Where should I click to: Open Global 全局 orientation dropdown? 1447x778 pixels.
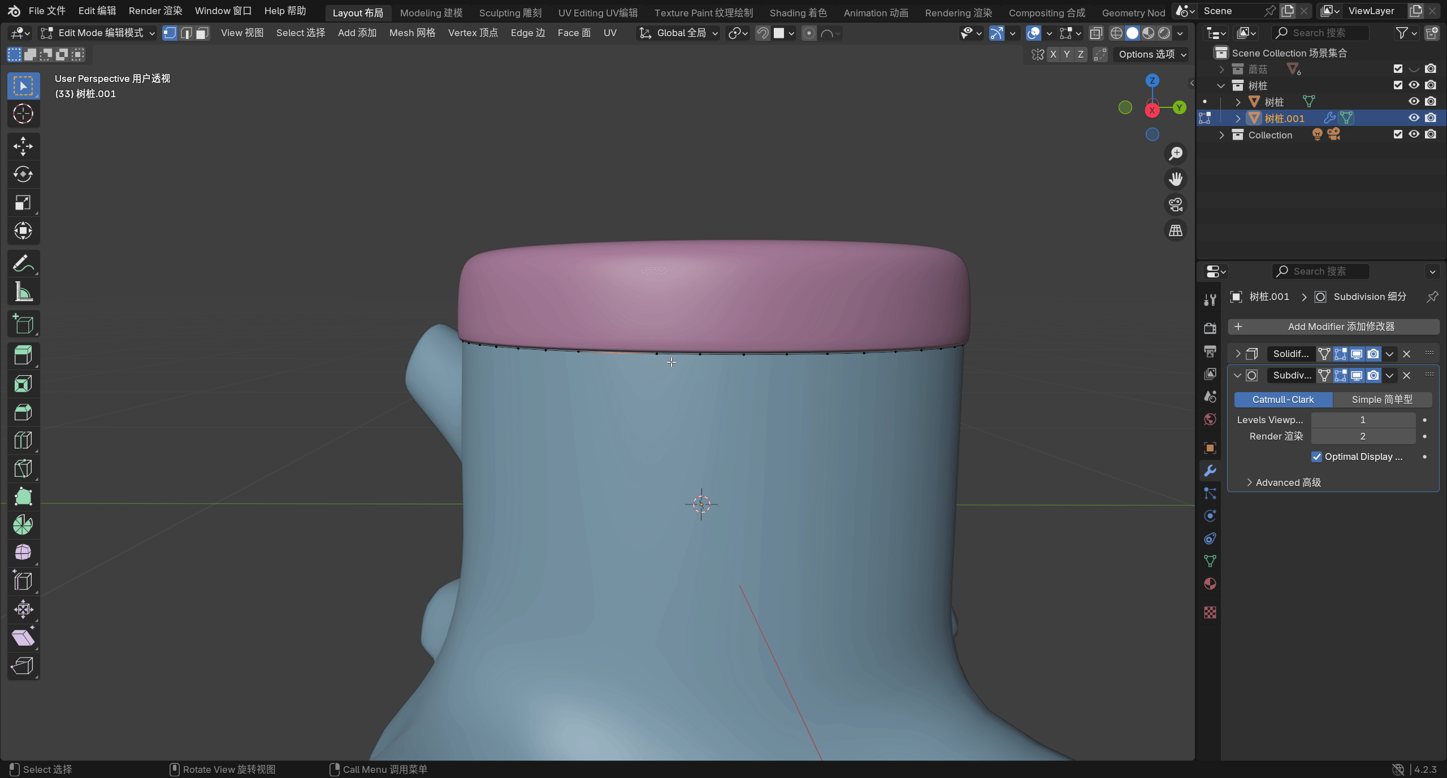[678, 33]
